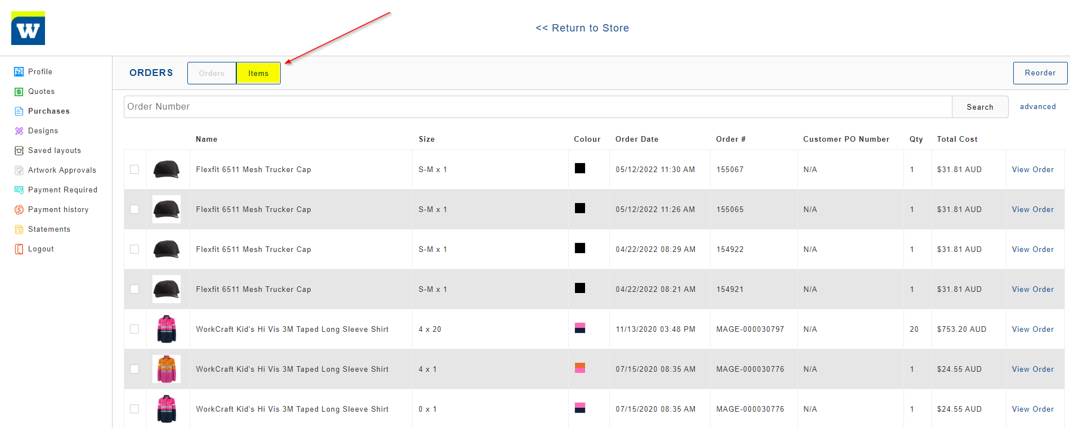Focus the Order Number search field
The height and width of the screenshot is (428, 1070).
[x=537, y=107]
